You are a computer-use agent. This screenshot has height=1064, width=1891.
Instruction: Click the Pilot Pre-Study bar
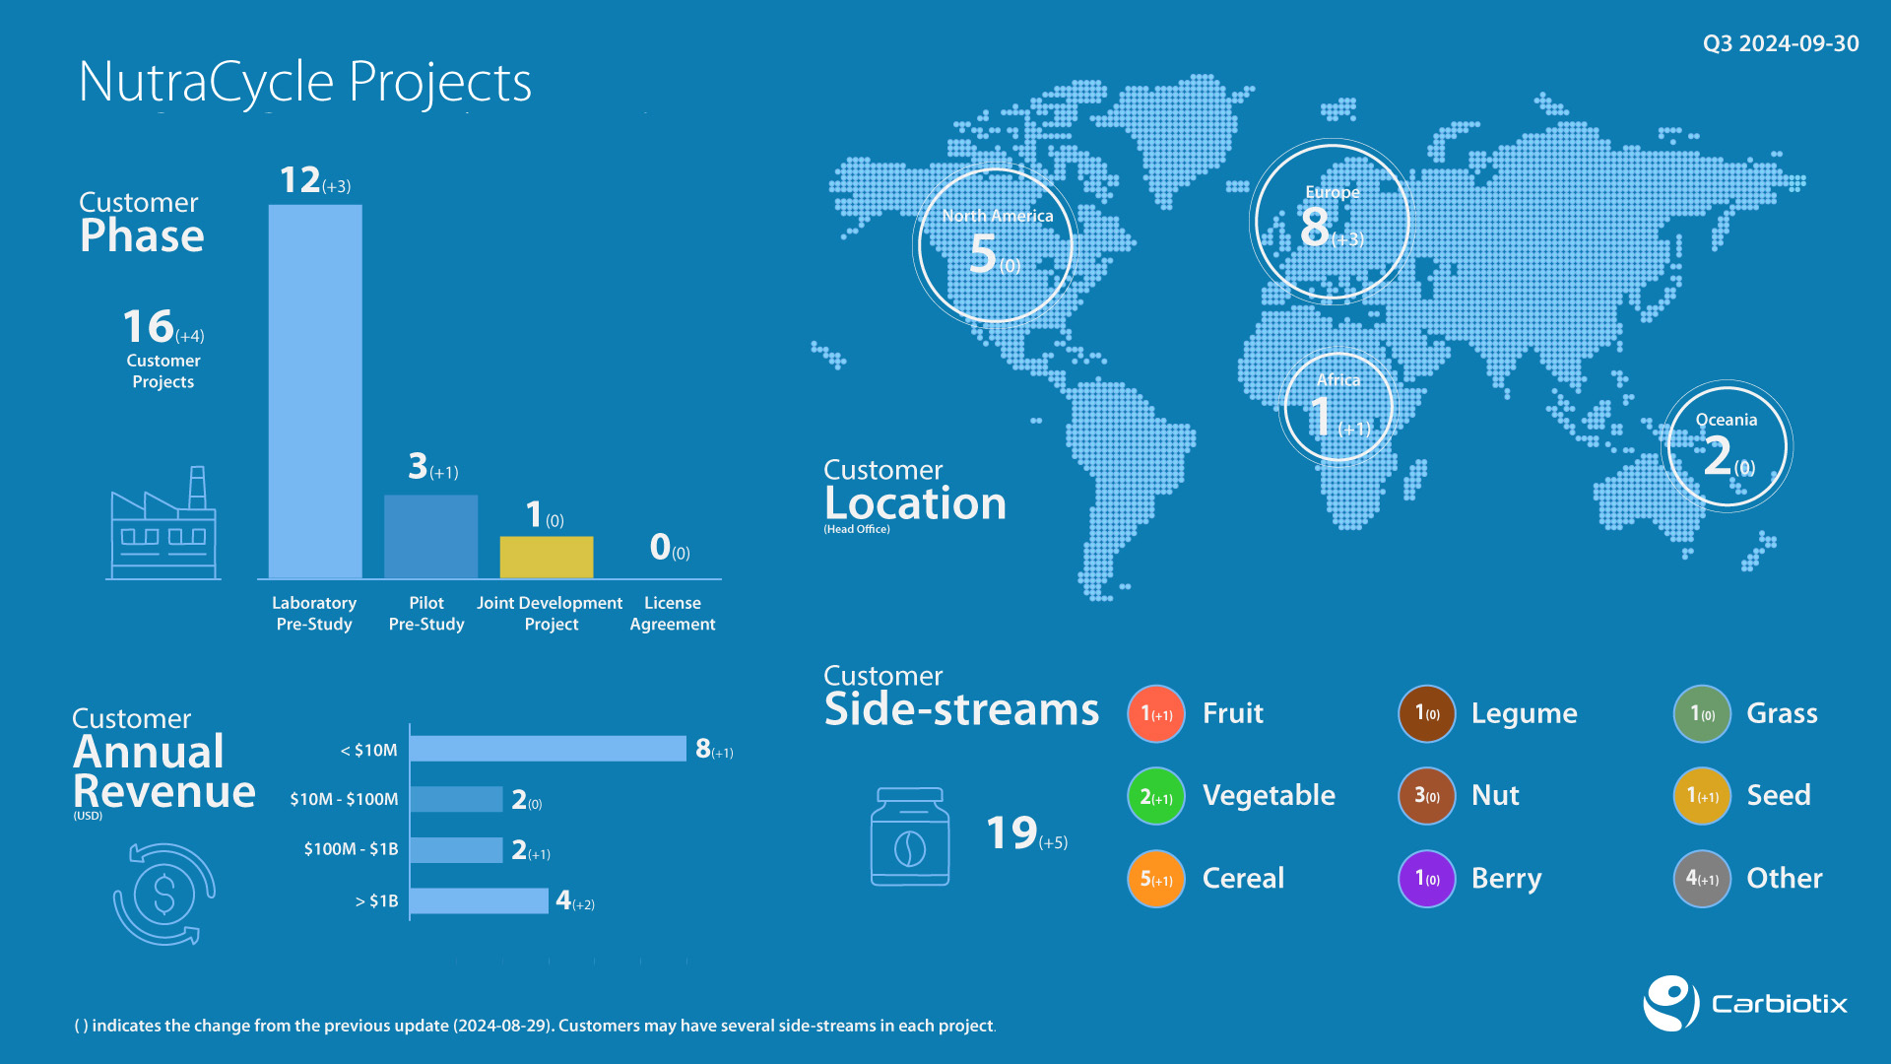(x=430, y=536)
